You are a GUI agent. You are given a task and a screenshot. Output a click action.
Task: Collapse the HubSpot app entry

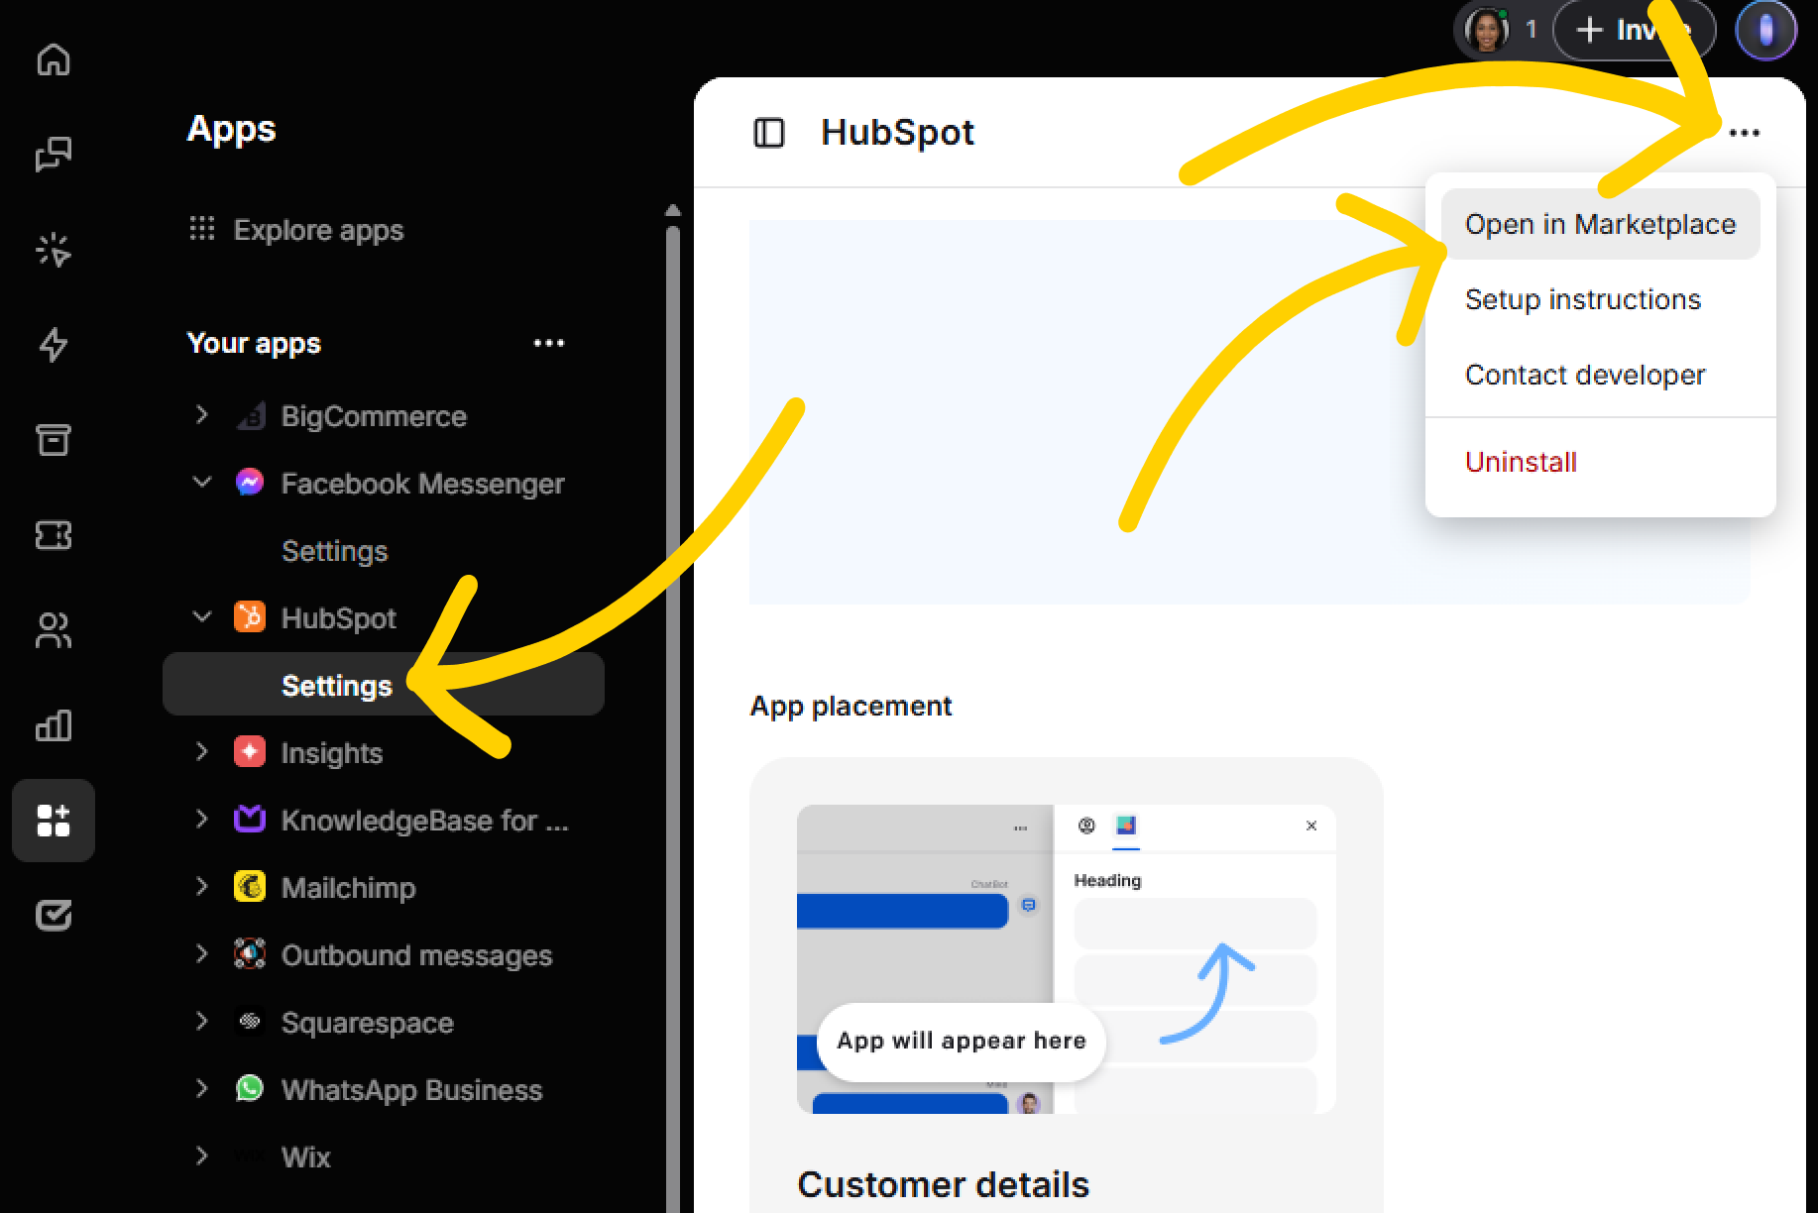tap(201, 616)
